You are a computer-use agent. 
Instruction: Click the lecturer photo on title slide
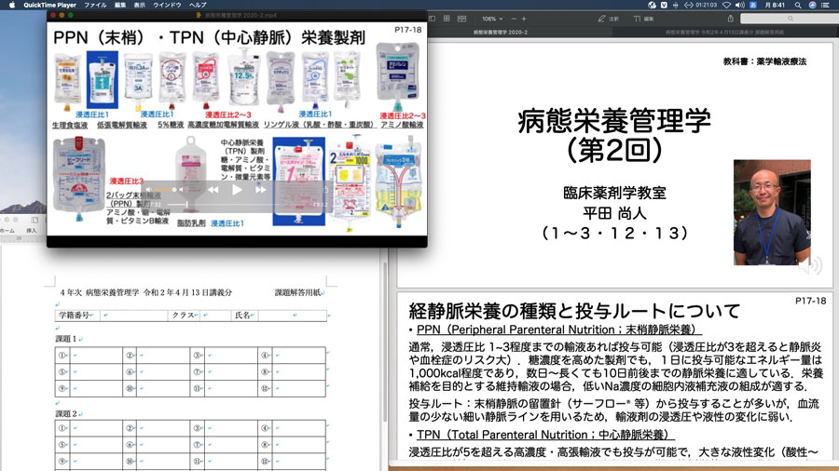[772, 212]
